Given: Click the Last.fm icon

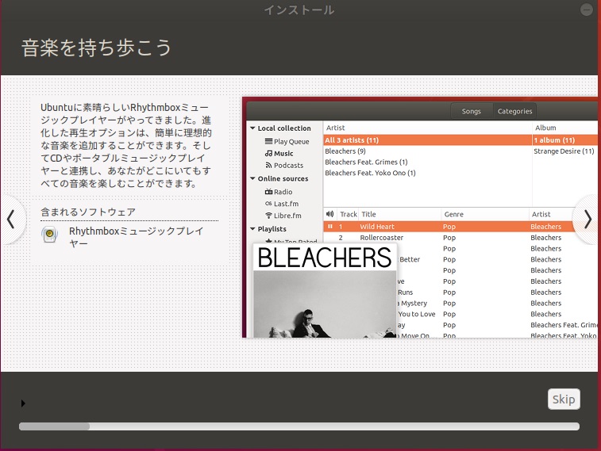Looking at the screenshot, I should [x=268, y=204].
